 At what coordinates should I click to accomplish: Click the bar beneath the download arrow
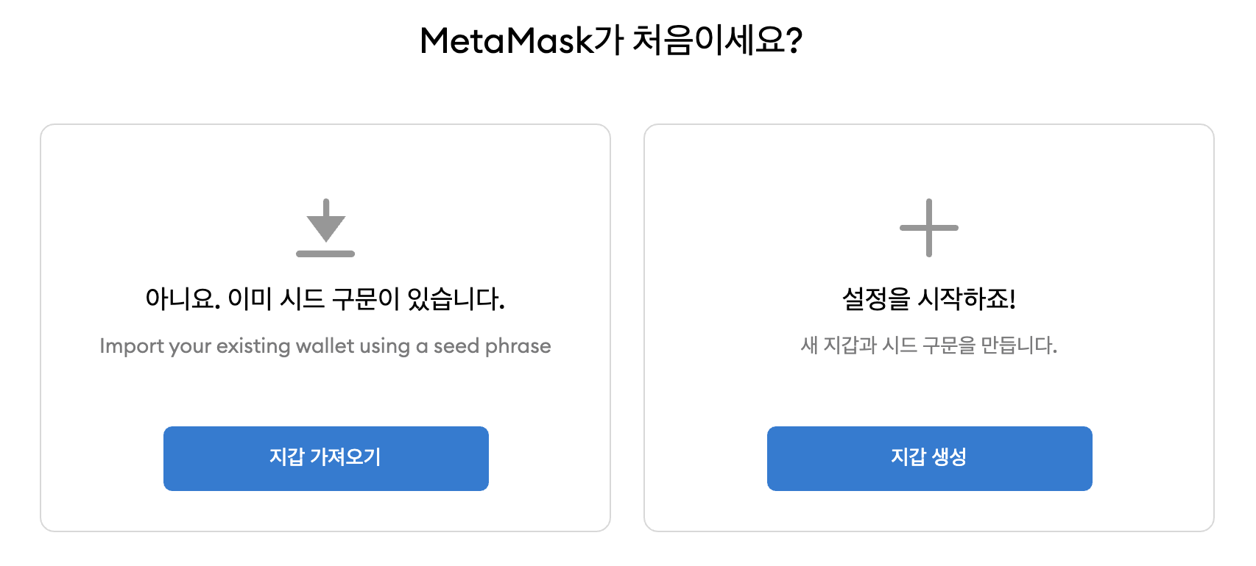[x=326, y=254]
